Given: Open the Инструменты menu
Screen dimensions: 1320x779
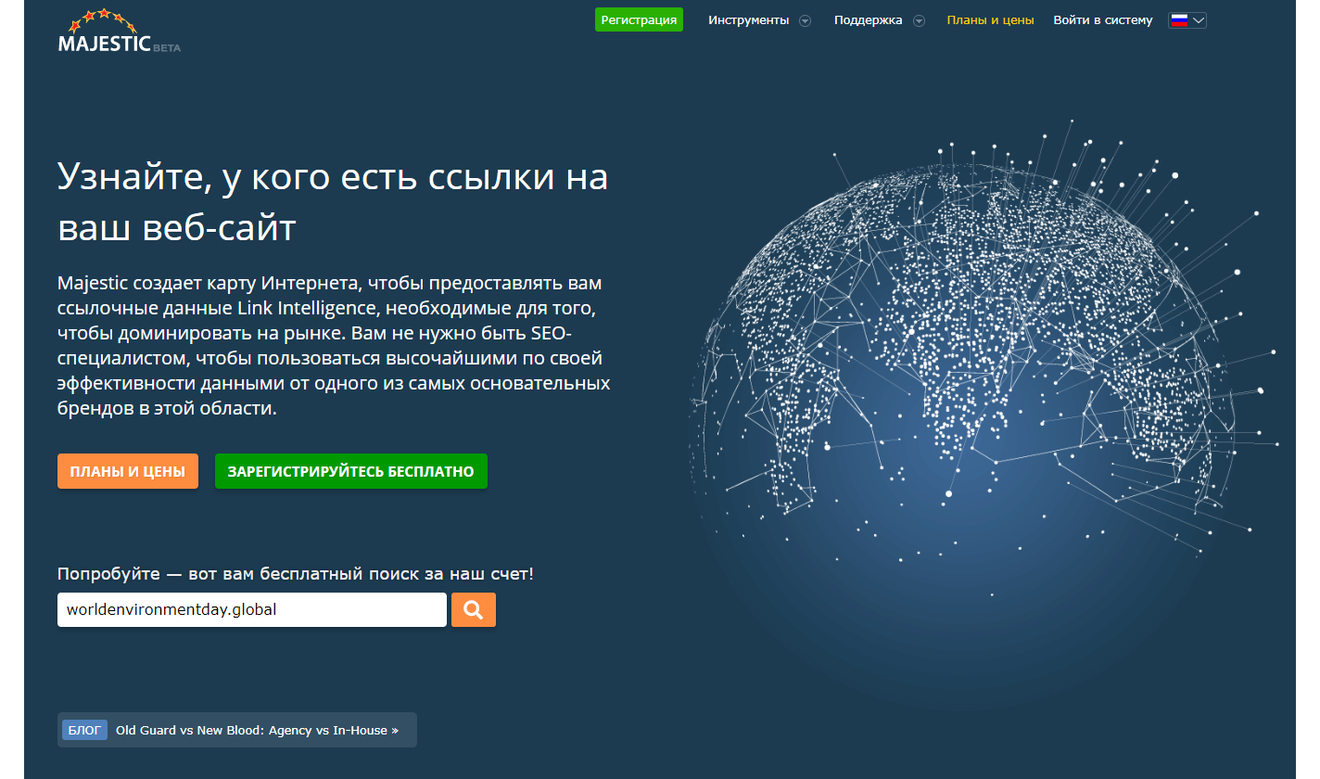Looking at the screenshot, I should [748, 20].
